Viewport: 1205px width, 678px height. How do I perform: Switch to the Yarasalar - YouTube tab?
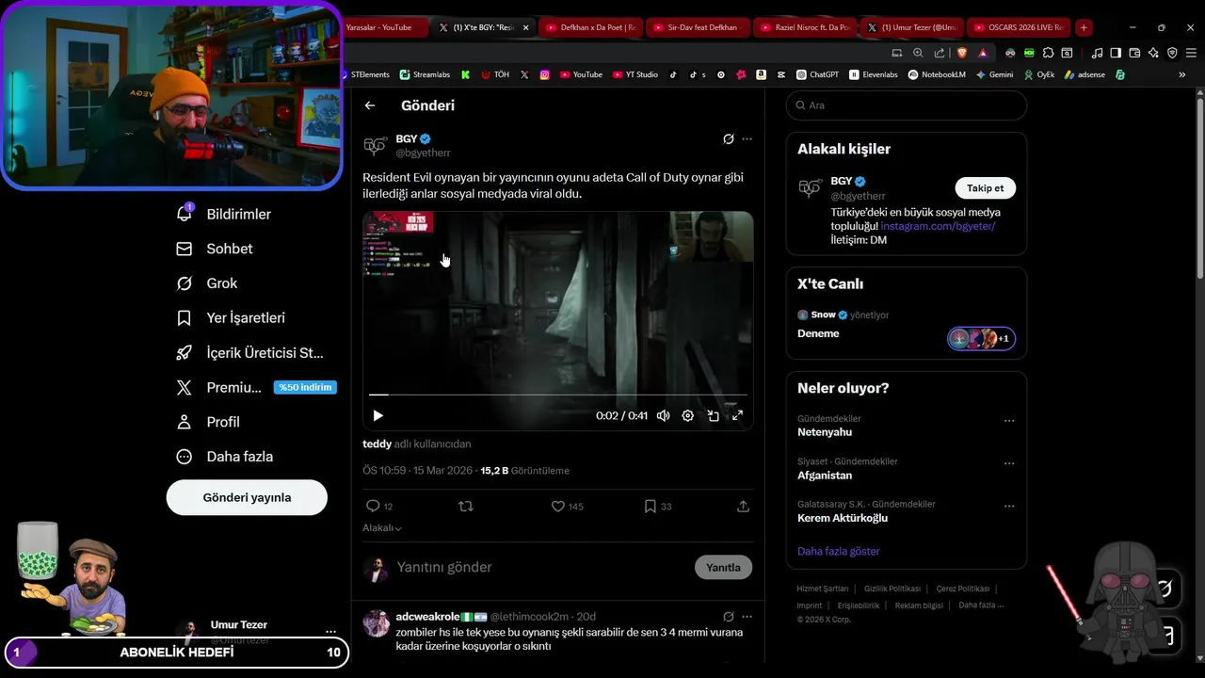[x=386, y=27]
